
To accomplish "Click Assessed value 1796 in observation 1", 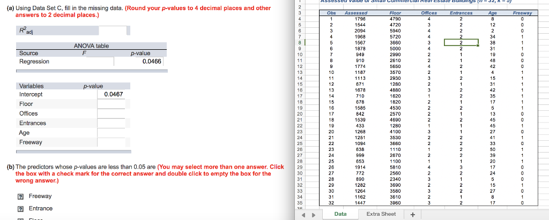I will pos(360,19).
